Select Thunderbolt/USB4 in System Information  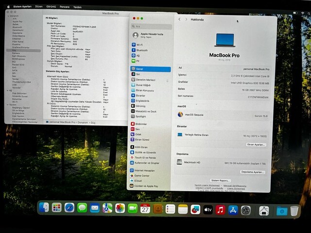click(21, 82)
